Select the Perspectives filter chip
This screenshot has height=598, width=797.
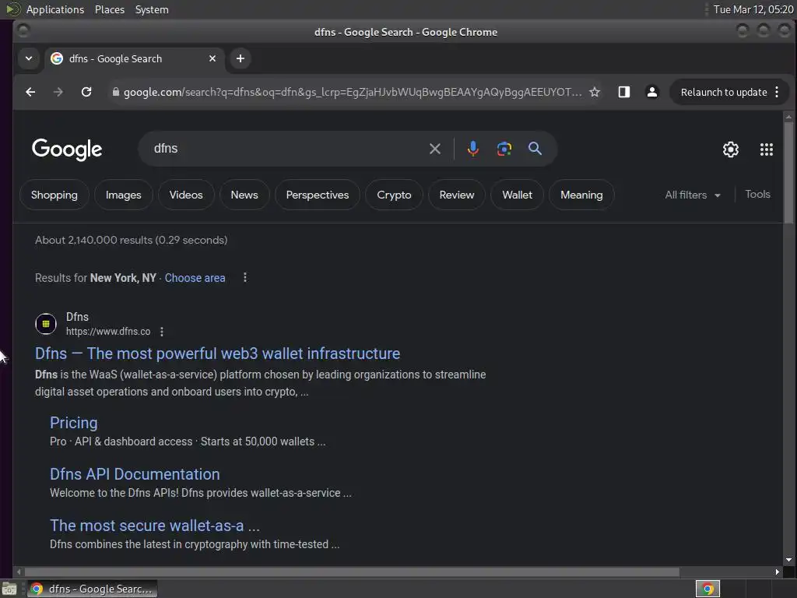coord(318,195)
